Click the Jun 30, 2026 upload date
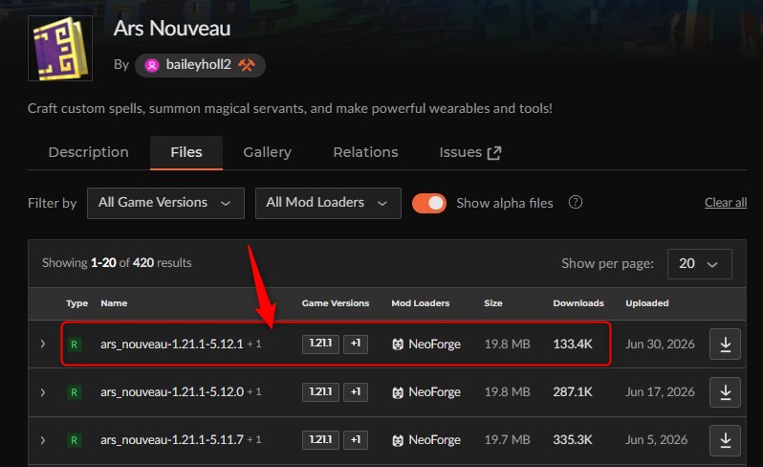 click(660, 344)
